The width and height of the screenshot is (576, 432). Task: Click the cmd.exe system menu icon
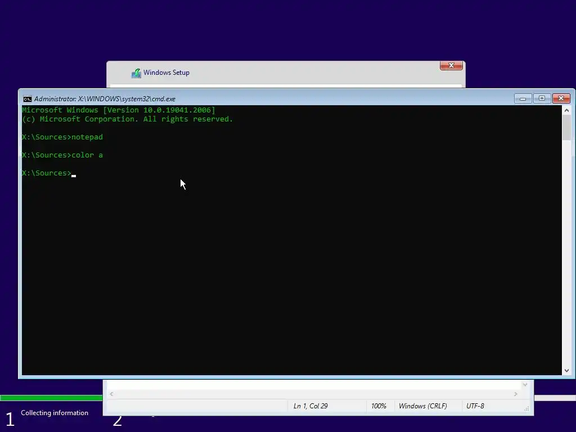27,99
